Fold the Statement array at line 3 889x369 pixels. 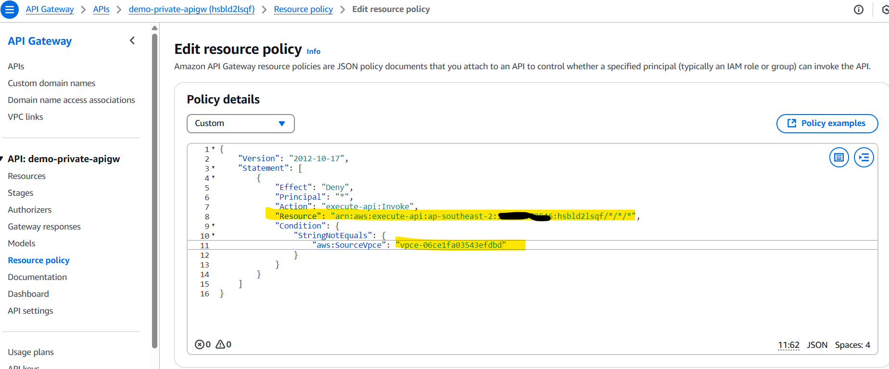tap(213, 168)
